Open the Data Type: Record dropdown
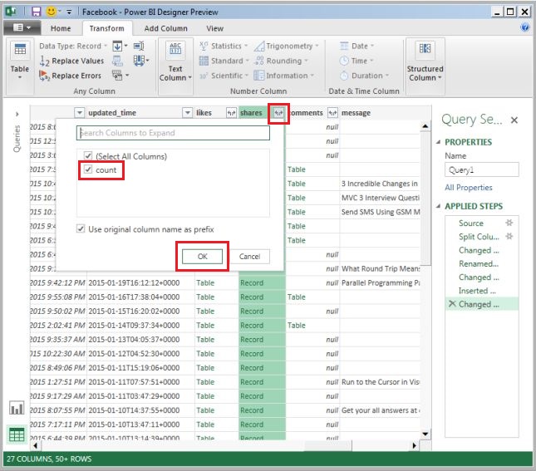Viewport: 536px width, 471px height. pyautogui.click(x=73, y=47)
